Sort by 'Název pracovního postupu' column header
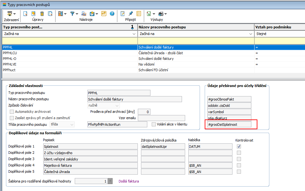The width and height of the screenshot is (305, 191). pos(196,27)
